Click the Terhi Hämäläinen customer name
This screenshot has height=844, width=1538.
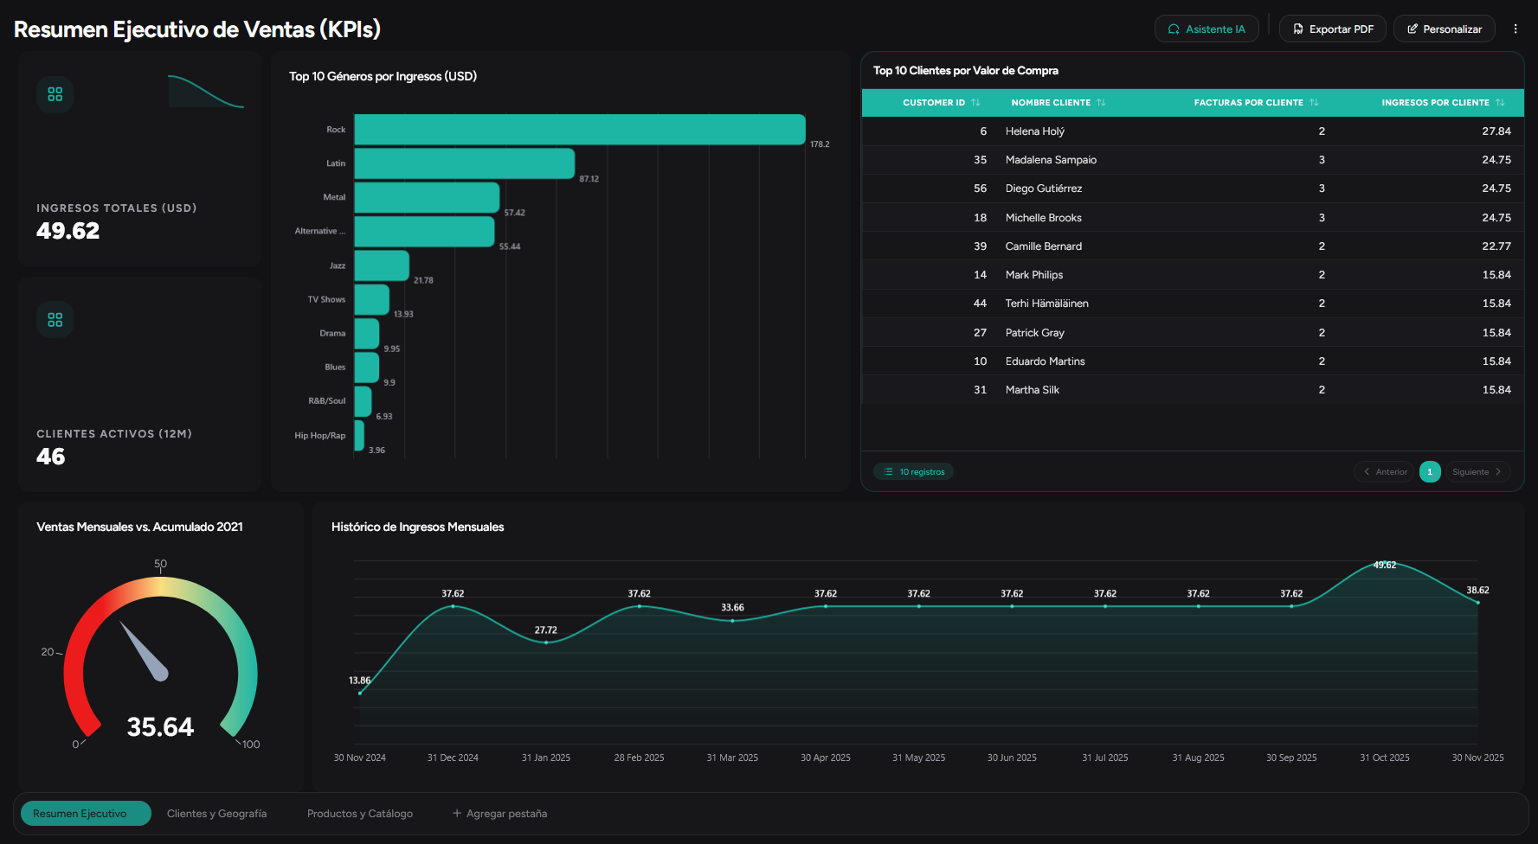tap(1047, 304)
